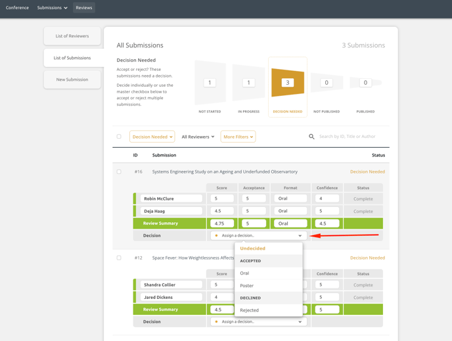Choose Oral from the decision menu
The height and width of the screenshot is (341, 452).
[x=244, y=273]
